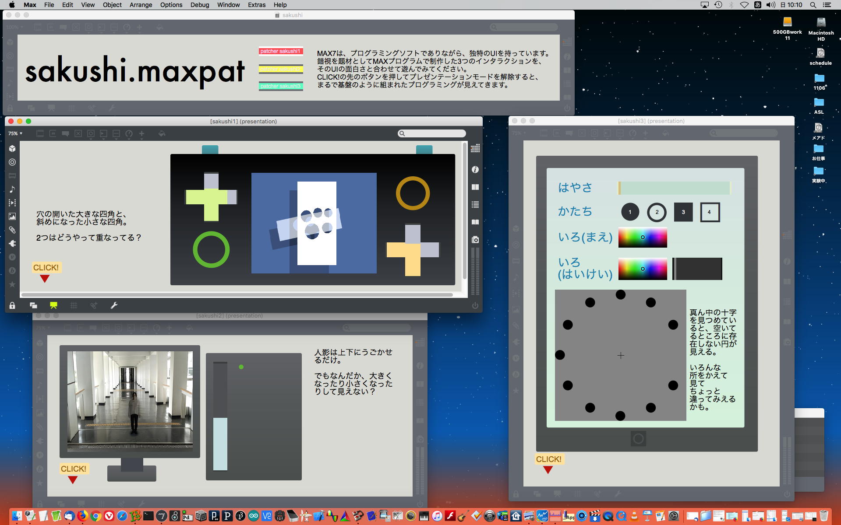Open the wrench patcher tools icon in sakushi1
Image resolution: width=841 pixels, height=525 pixels.
point(114,305)
